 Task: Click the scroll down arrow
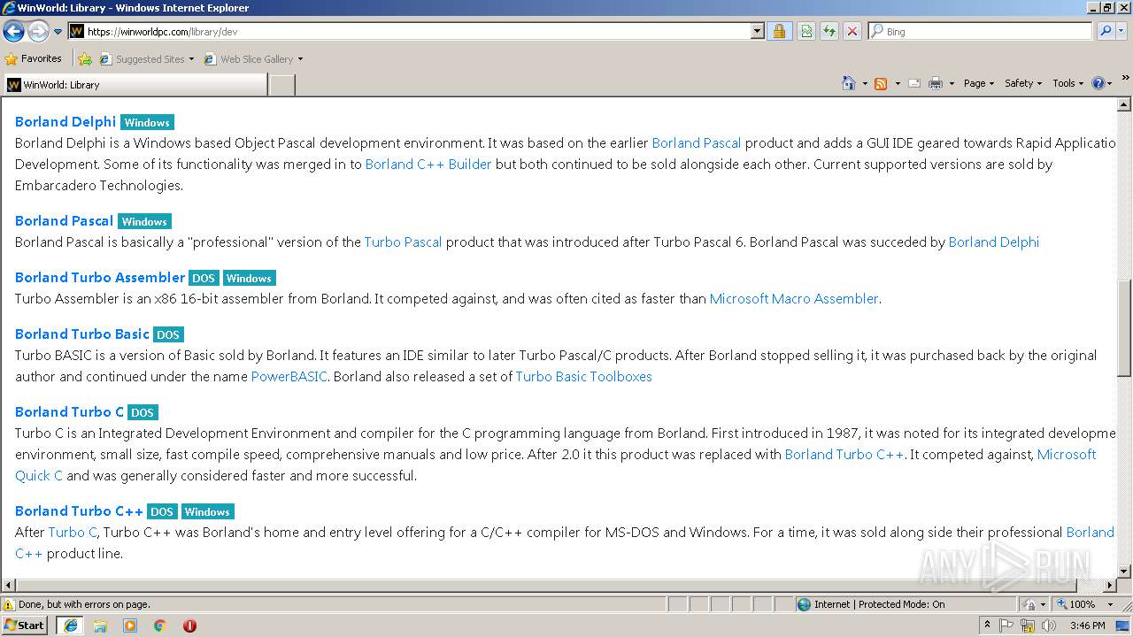point(1124,572)
